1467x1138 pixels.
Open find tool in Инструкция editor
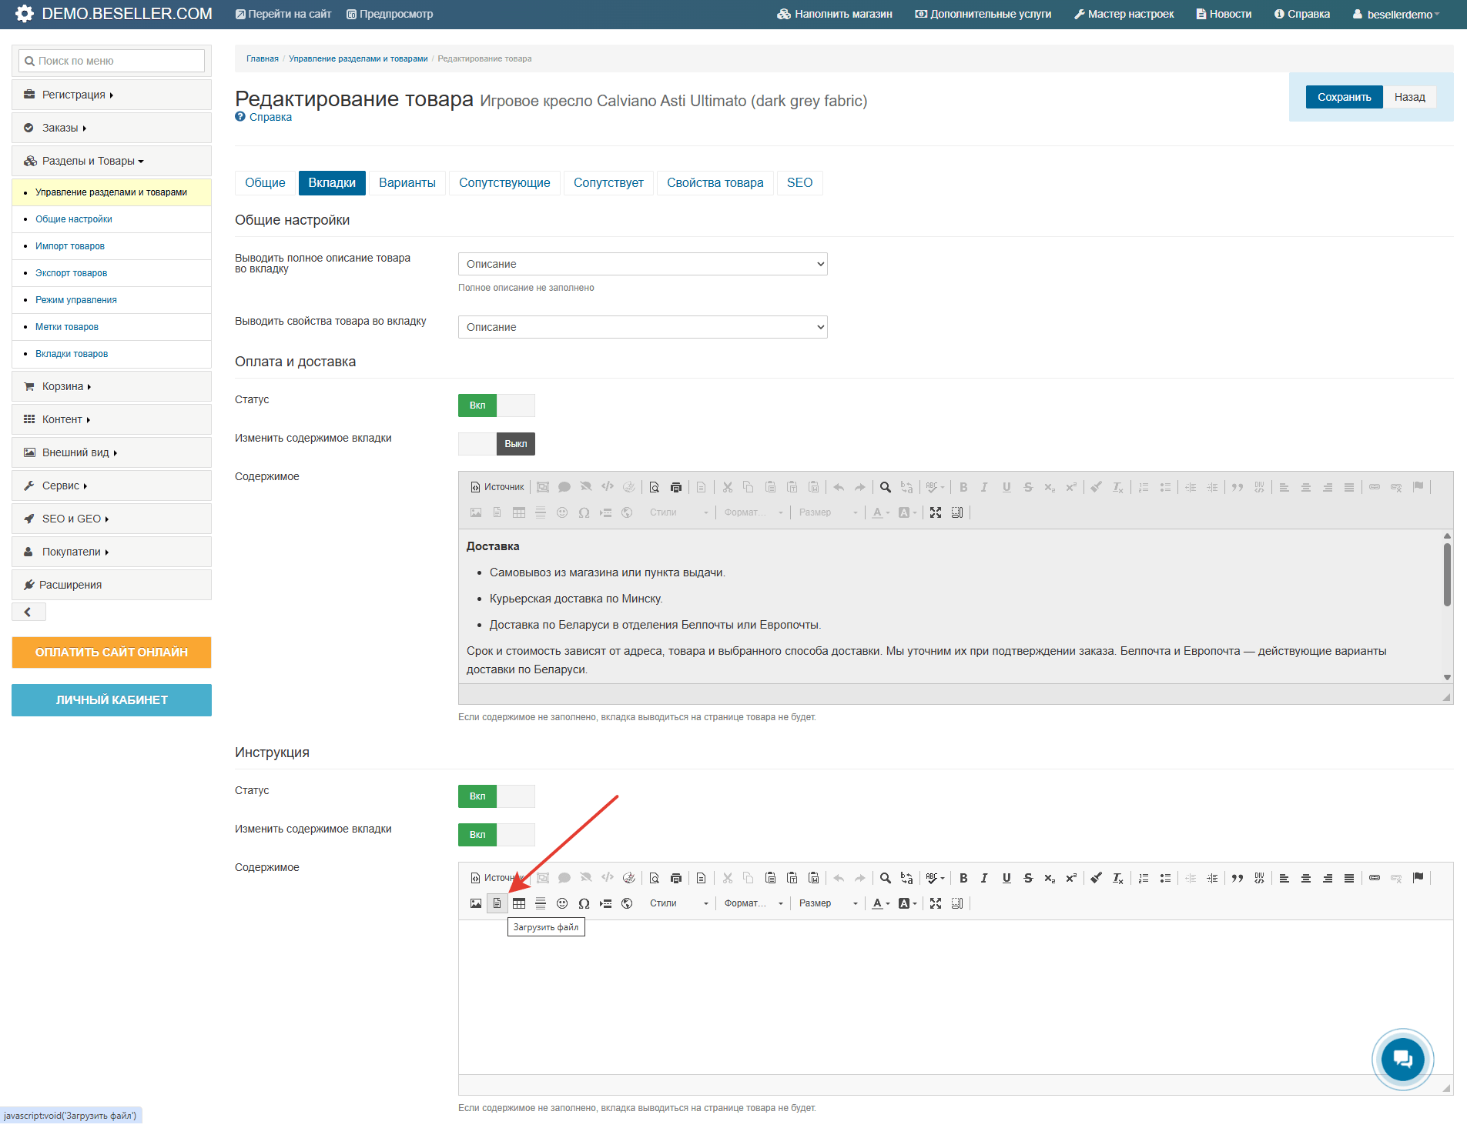pos(886,878)
